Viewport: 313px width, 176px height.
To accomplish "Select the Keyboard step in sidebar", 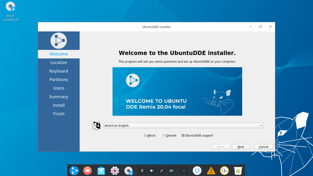I will (x=59, y=71).
